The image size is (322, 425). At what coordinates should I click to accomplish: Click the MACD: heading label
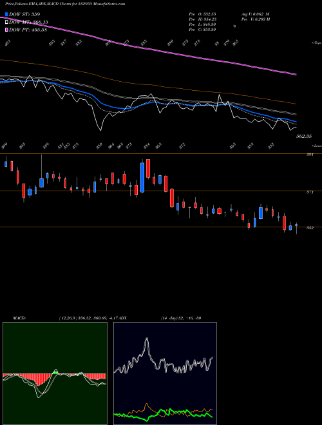[19, 318]
